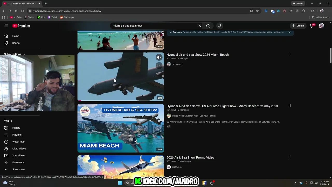Toggle captions on the video preview
The width and height of the screenshot is (332, 187).
point(159,66)
